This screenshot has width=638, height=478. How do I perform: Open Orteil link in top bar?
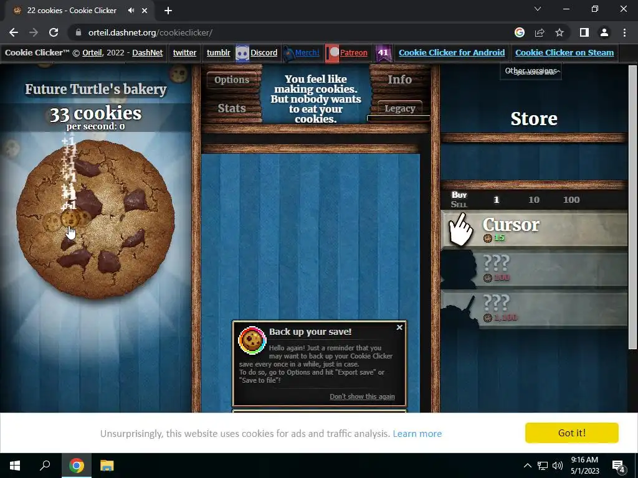coord(92,52)
